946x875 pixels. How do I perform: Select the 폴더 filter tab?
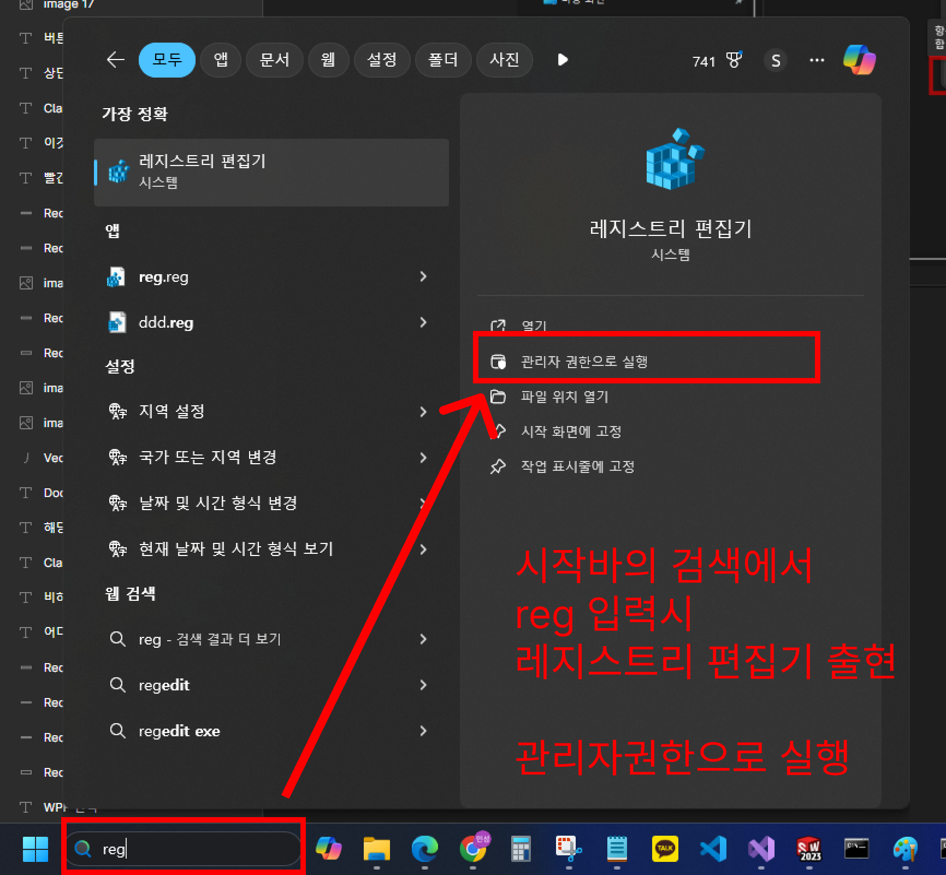point(443,60)
